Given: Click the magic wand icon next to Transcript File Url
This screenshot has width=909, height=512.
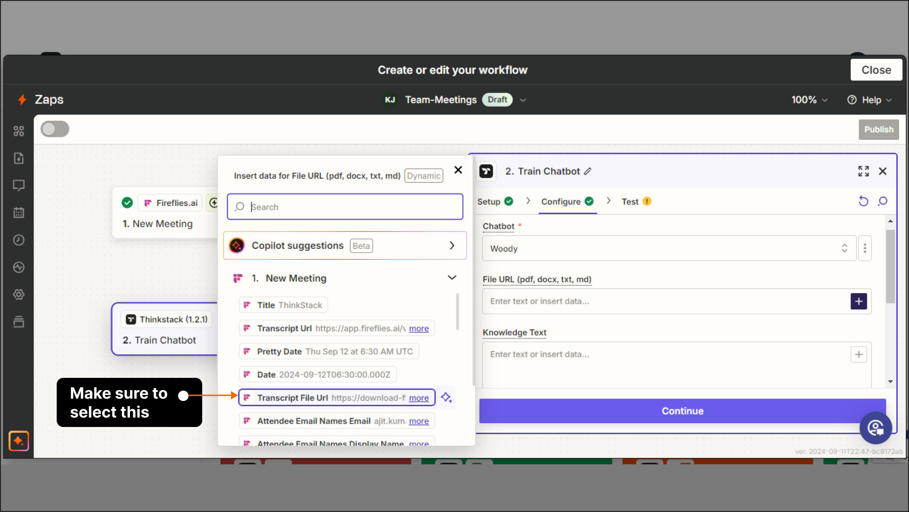Looking at the screenshot, I should (446, 398).
